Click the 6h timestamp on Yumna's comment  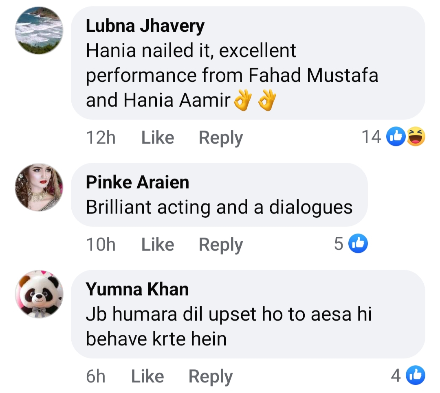(x=96, y=376)
